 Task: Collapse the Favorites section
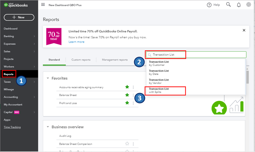[x=48, y=78]
